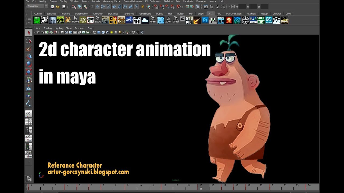Switch to the Polygons shelf tab

point(65,14)
